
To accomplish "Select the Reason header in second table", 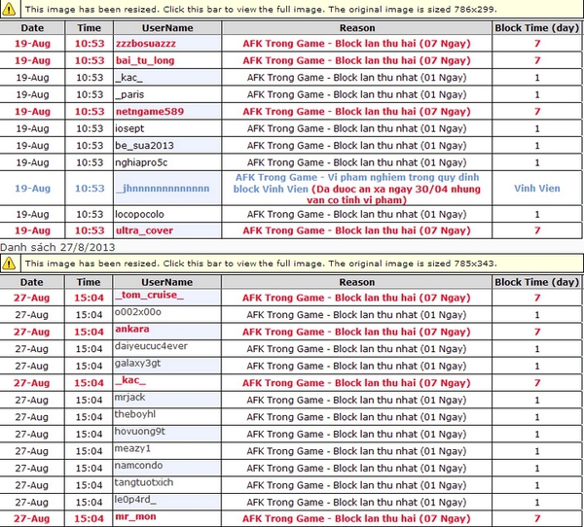I will [x=357, y=283].
